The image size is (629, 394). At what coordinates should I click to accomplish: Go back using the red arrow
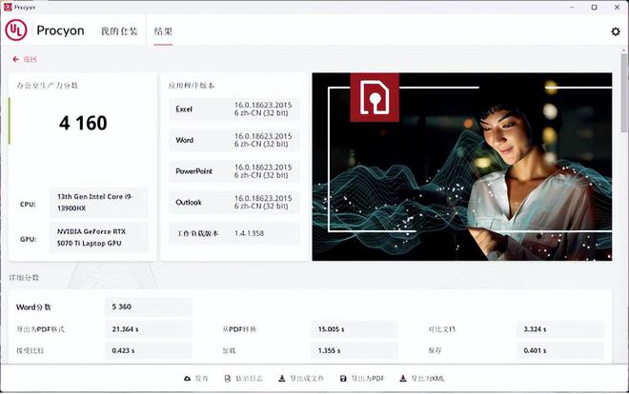(x=15, y=59)
